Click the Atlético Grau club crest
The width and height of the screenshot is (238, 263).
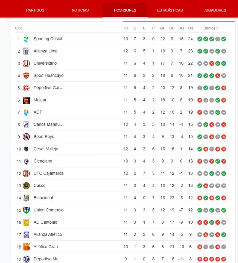pos(26,247)
